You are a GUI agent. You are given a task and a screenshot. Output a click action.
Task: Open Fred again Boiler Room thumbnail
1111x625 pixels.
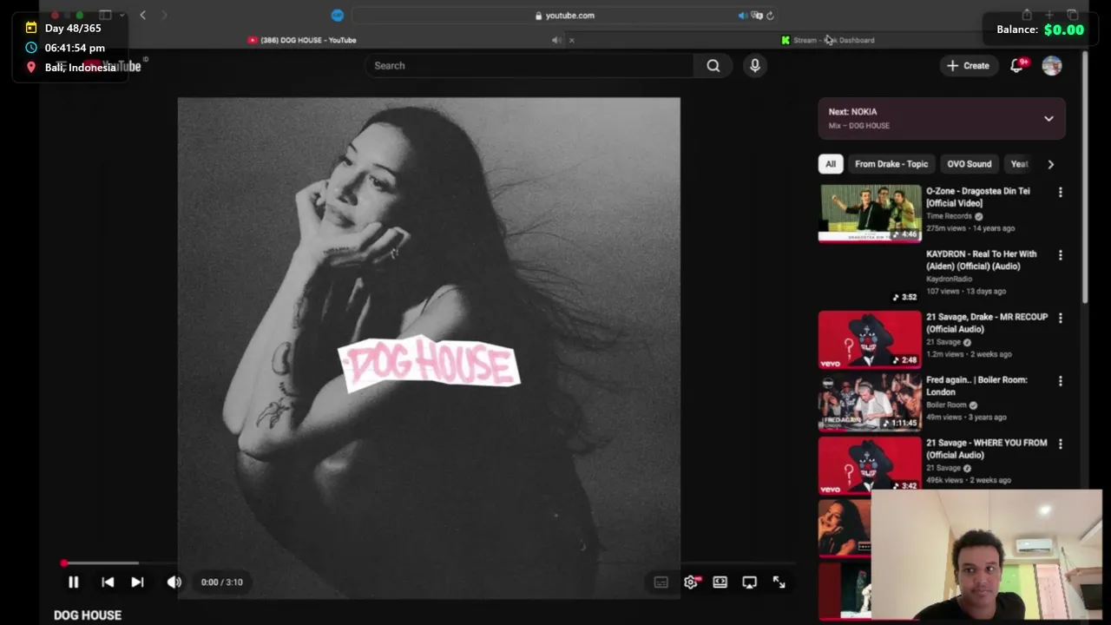click(870, 402)
